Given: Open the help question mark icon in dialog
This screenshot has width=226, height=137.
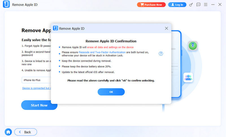Looking at the screenshot, I should point(161,54).
